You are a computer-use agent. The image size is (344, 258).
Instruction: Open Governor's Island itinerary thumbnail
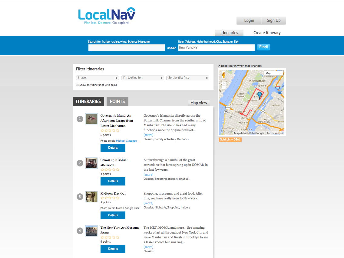coord(91,119)
